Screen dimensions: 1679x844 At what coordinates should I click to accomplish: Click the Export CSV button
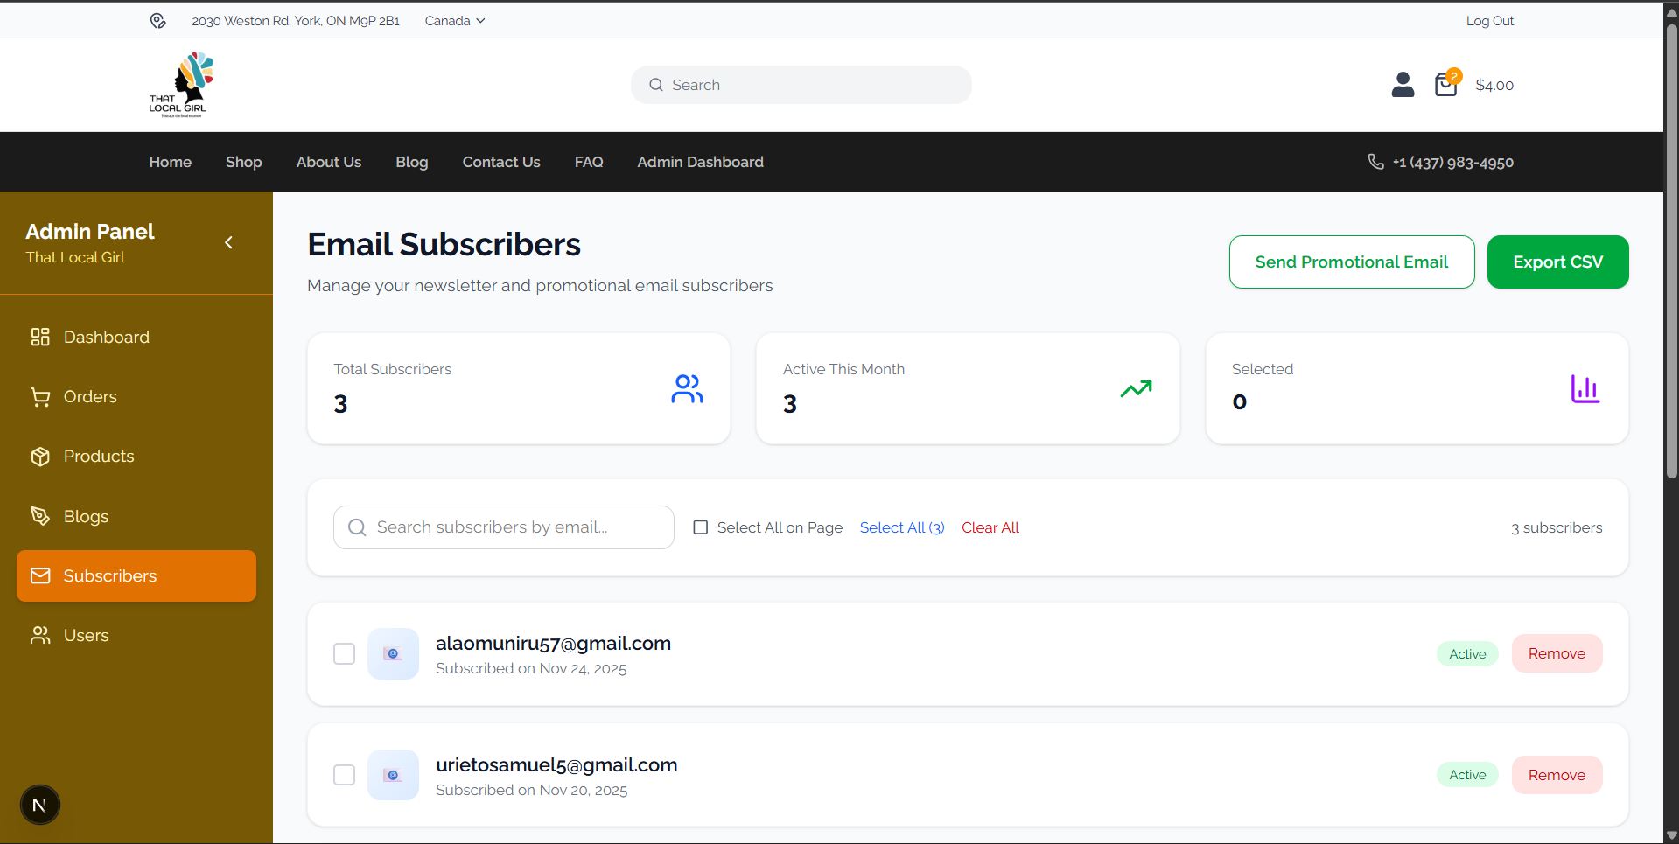[1557, 262]
